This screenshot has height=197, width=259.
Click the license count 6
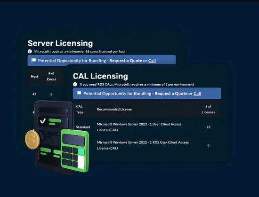(x=208, y=145)
